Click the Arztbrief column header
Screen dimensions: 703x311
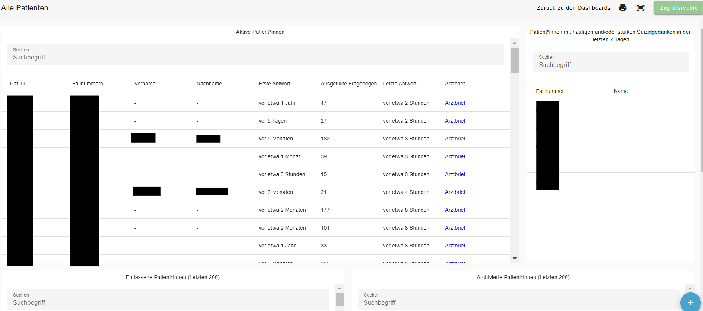coord(455,84)
